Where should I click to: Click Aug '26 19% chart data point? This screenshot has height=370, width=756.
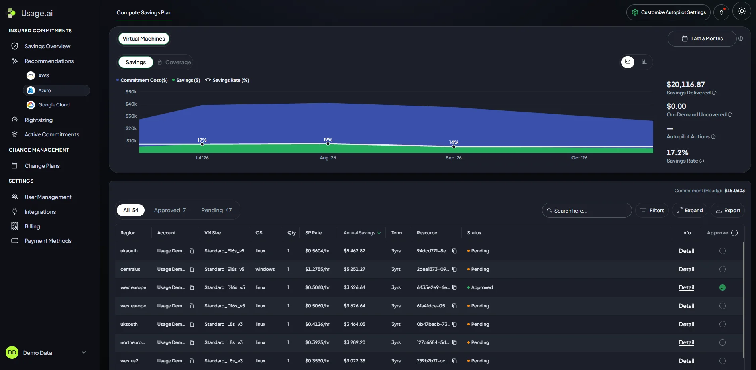click(x=328, y=144)
